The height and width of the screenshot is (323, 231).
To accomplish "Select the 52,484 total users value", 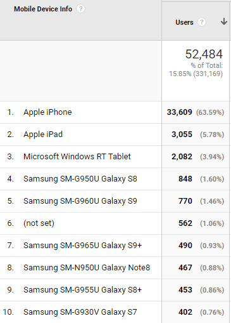I will (x=204, y=54).
